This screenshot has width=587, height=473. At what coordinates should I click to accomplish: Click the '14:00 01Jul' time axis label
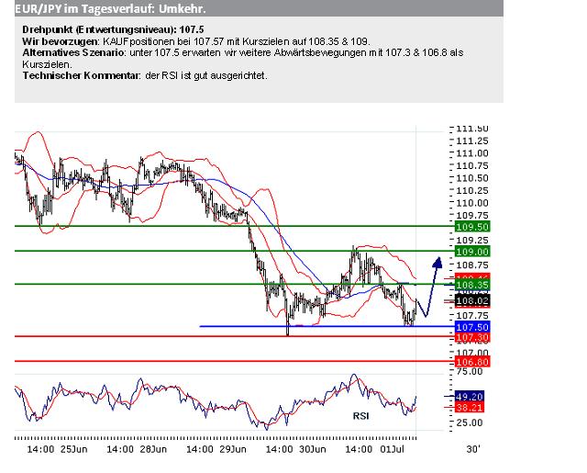pyautogui.click(x=375, y=449)
